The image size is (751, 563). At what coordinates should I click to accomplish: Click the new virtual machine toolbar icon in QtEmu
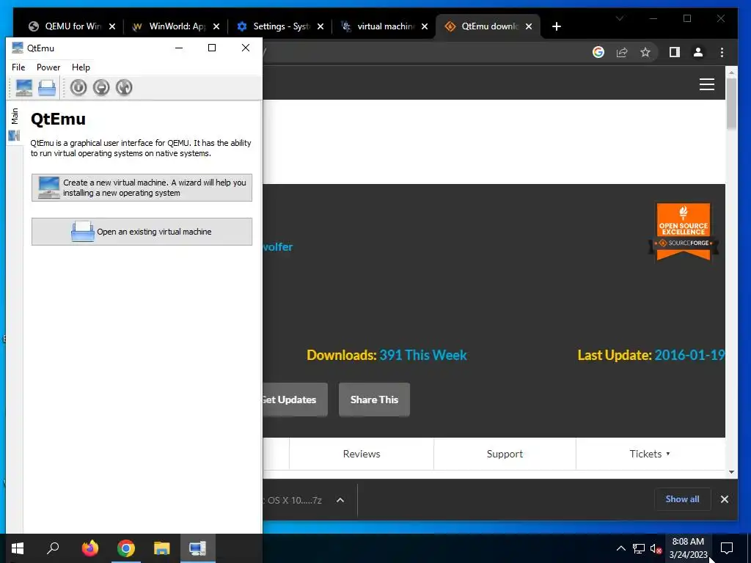click(x=24, y=88)
